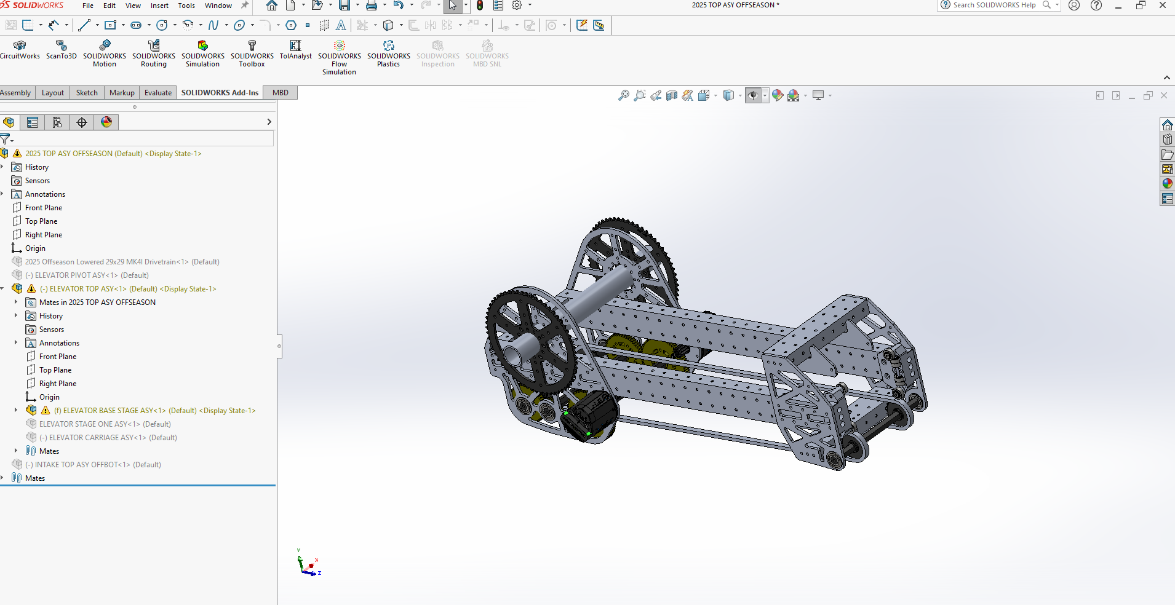Click the orientation triad in viewport
Viewport: 1175px width, 605px height.
(309, 564)
